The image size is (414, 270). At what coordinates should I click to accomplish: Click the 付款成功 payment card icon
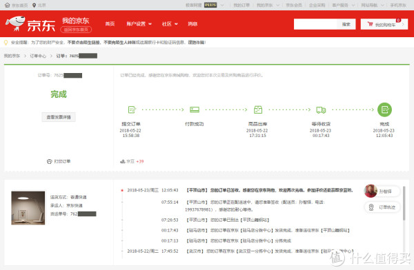coord(195,110)
